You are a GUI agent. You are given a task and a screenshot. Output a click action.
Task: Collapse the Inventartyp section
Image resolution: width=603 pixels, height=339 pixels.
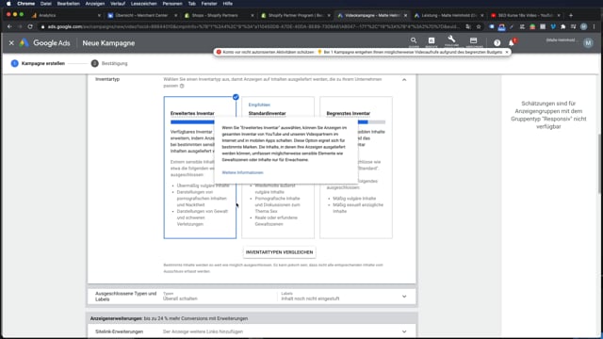pos(404,79)
